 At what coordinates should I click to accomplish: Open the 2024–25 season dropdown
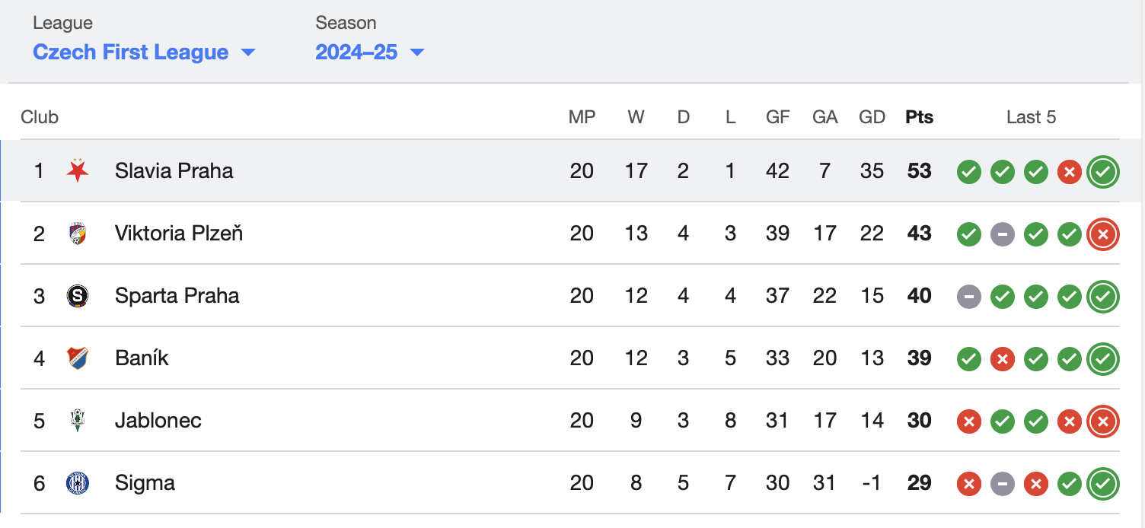[369, 52]
